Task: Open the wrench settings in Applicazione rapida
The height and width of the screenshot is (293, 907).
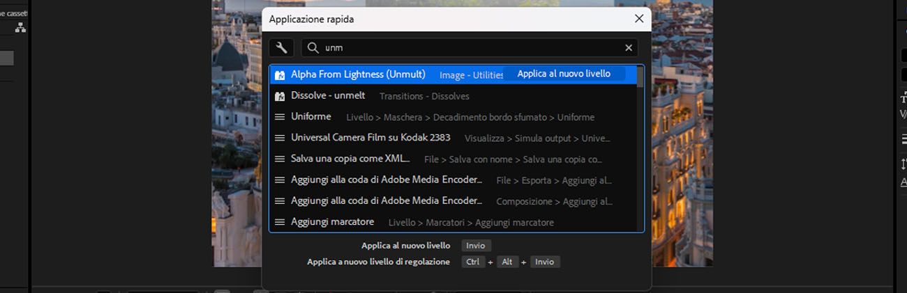Action: click(281, 47)
